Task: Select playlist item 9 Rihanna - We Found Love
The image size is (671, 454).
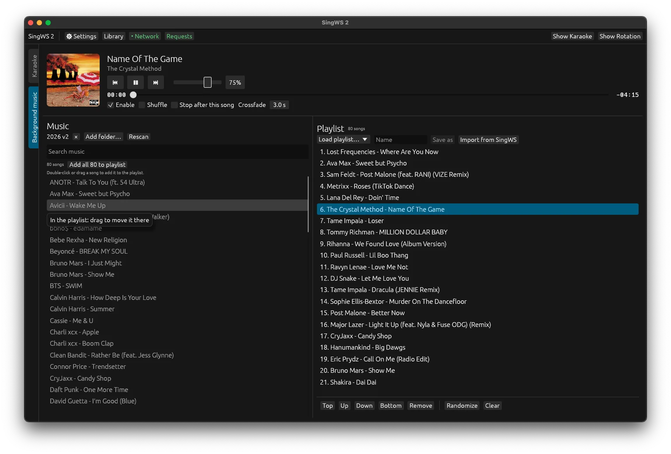Action: tap(478, 244)
